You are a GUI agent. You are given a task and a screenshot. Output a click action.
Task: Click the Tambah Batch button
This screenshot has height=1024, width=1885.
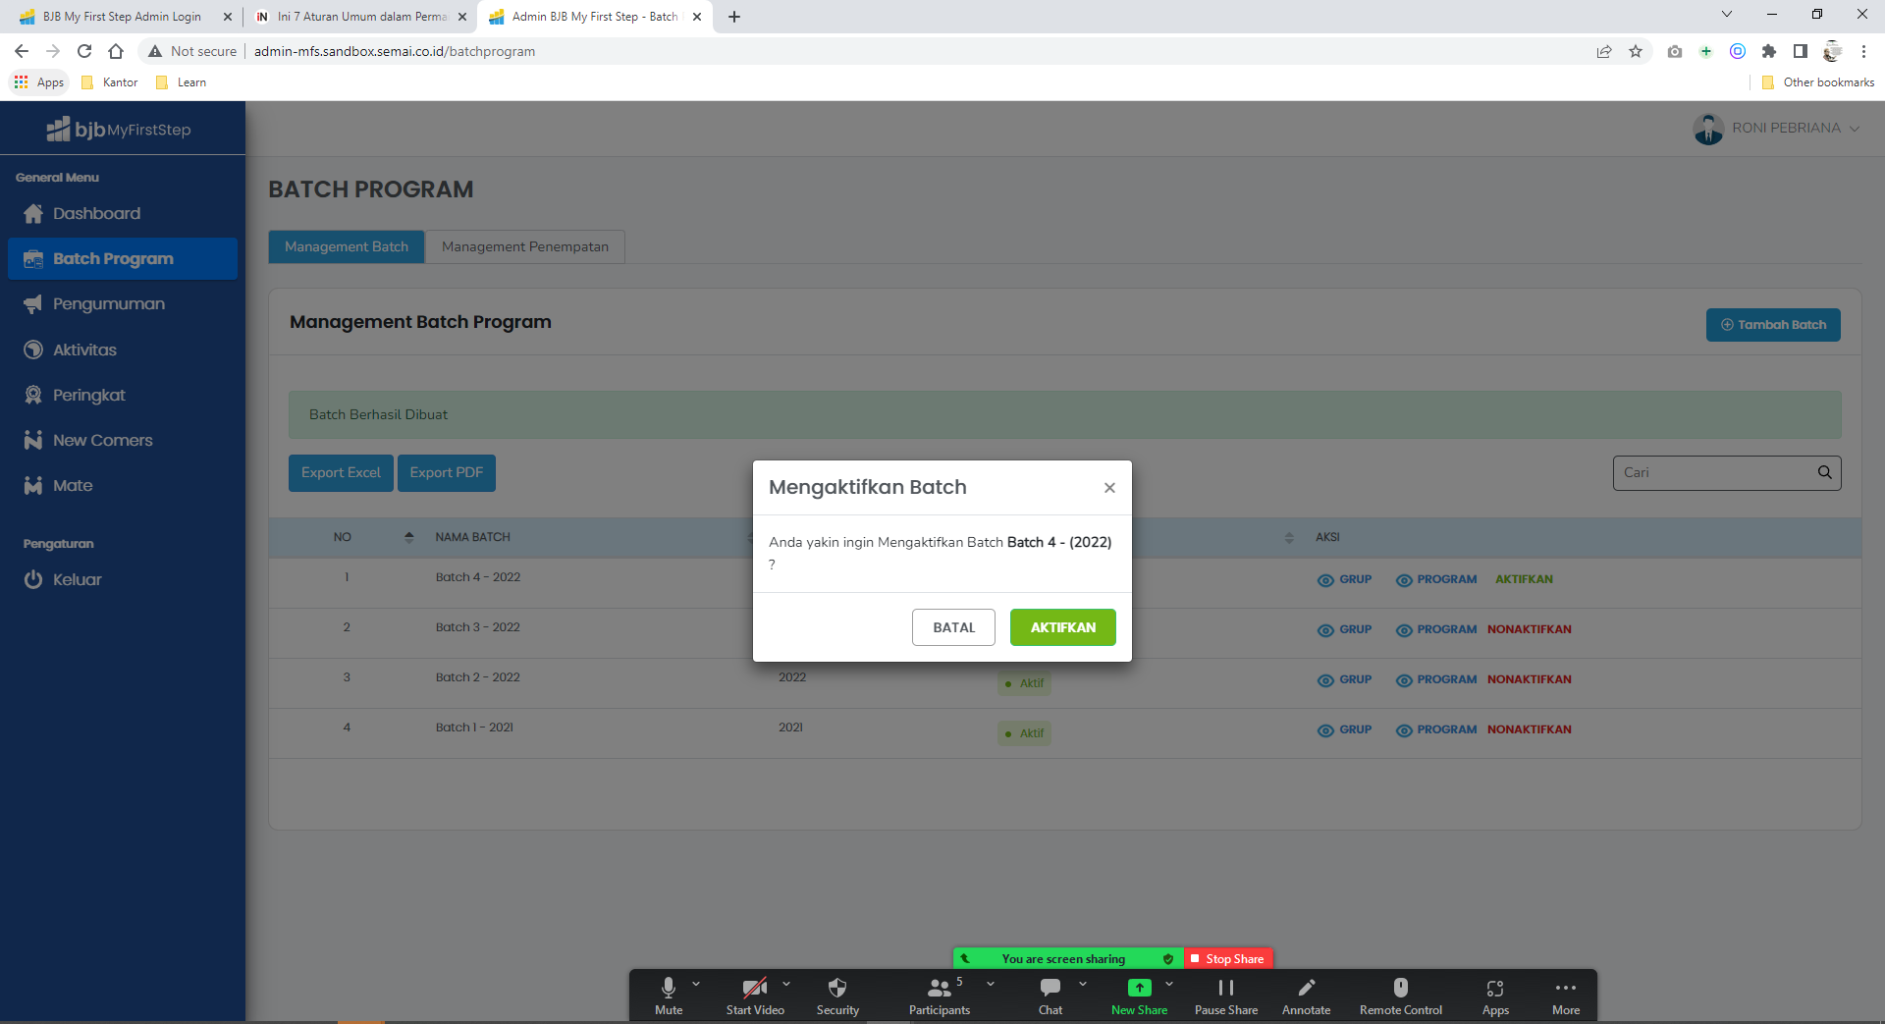[1773, 325]
